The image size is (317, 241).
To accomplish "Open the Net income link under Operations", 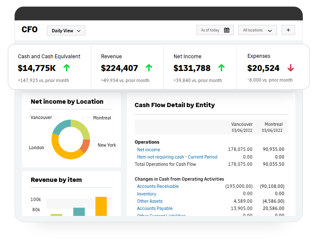I will (x=148, y=150).
